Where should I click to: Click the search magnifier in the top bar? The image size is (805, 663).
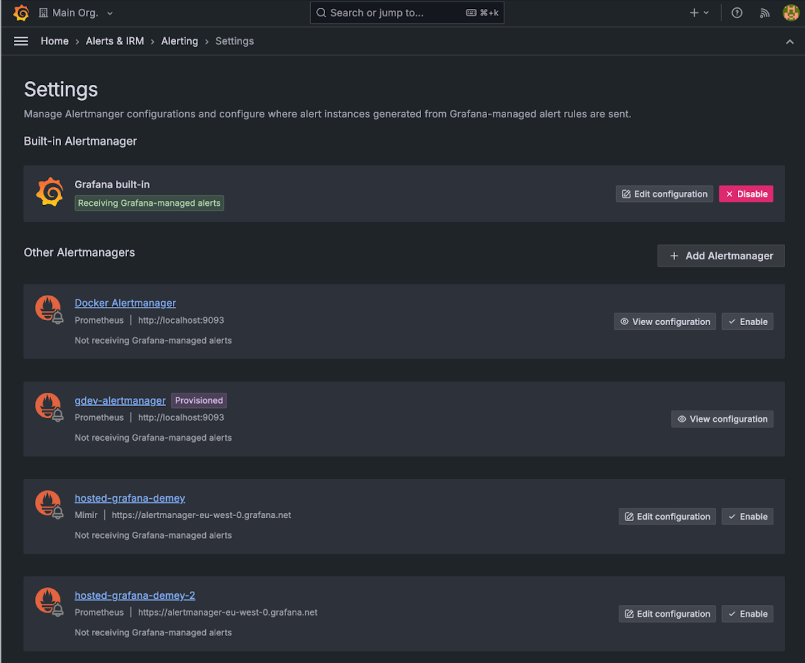(321, 13)
